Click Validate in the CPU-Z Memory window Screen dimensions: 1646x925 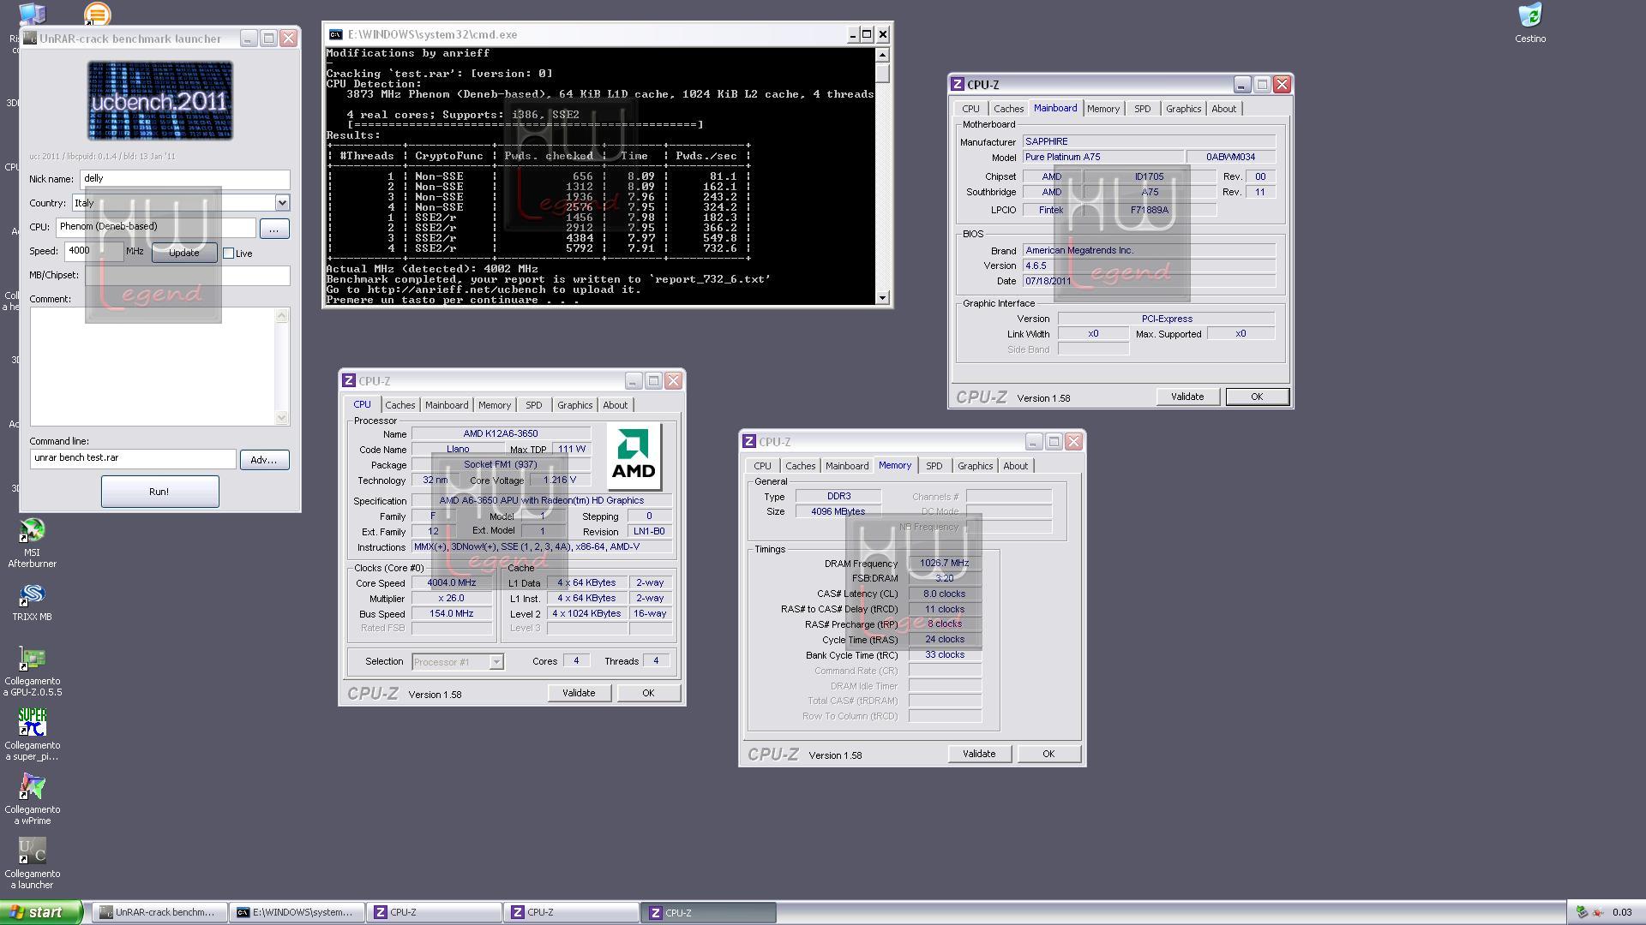coord(979,754)
